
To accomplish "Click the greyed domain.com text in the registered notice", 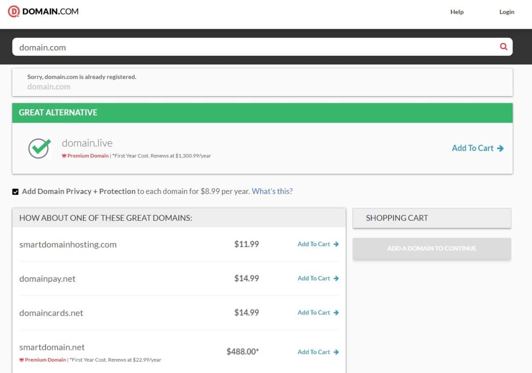I will [49, 87].
